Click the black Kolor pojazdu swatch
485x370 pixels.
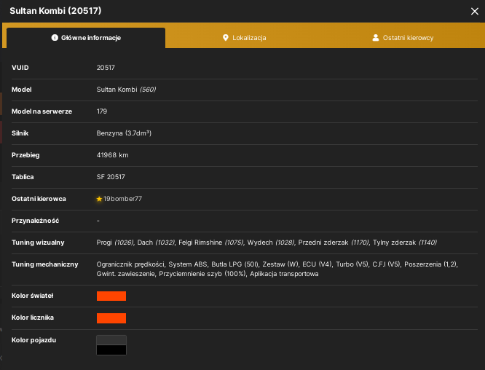tap(111, 350)
